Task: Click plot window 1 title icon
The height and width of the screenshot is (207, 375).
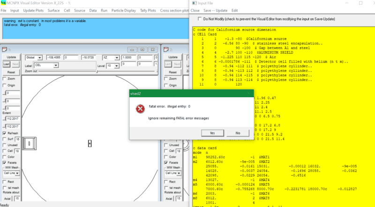Action: tap(4, 49)
